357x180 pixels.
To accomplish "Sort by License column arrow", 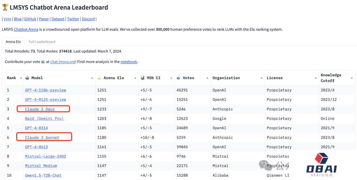I will click(315, 78).
